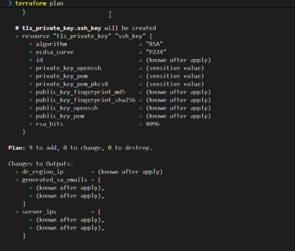Click the plus sign before resource "tls_private_key"
This screenshot has width=295, height=251.
(17, 36)
